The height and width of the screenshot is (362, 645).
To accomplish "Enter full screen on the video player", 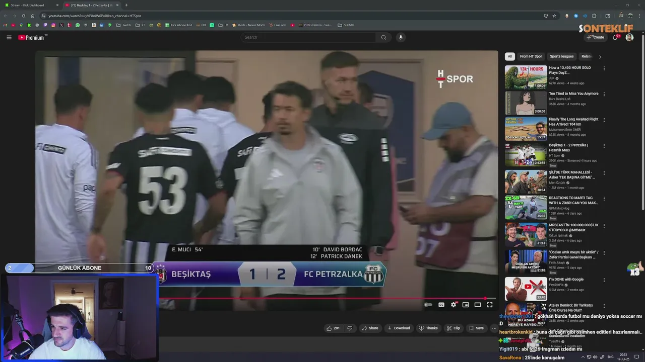I will [x=490, y=305].
